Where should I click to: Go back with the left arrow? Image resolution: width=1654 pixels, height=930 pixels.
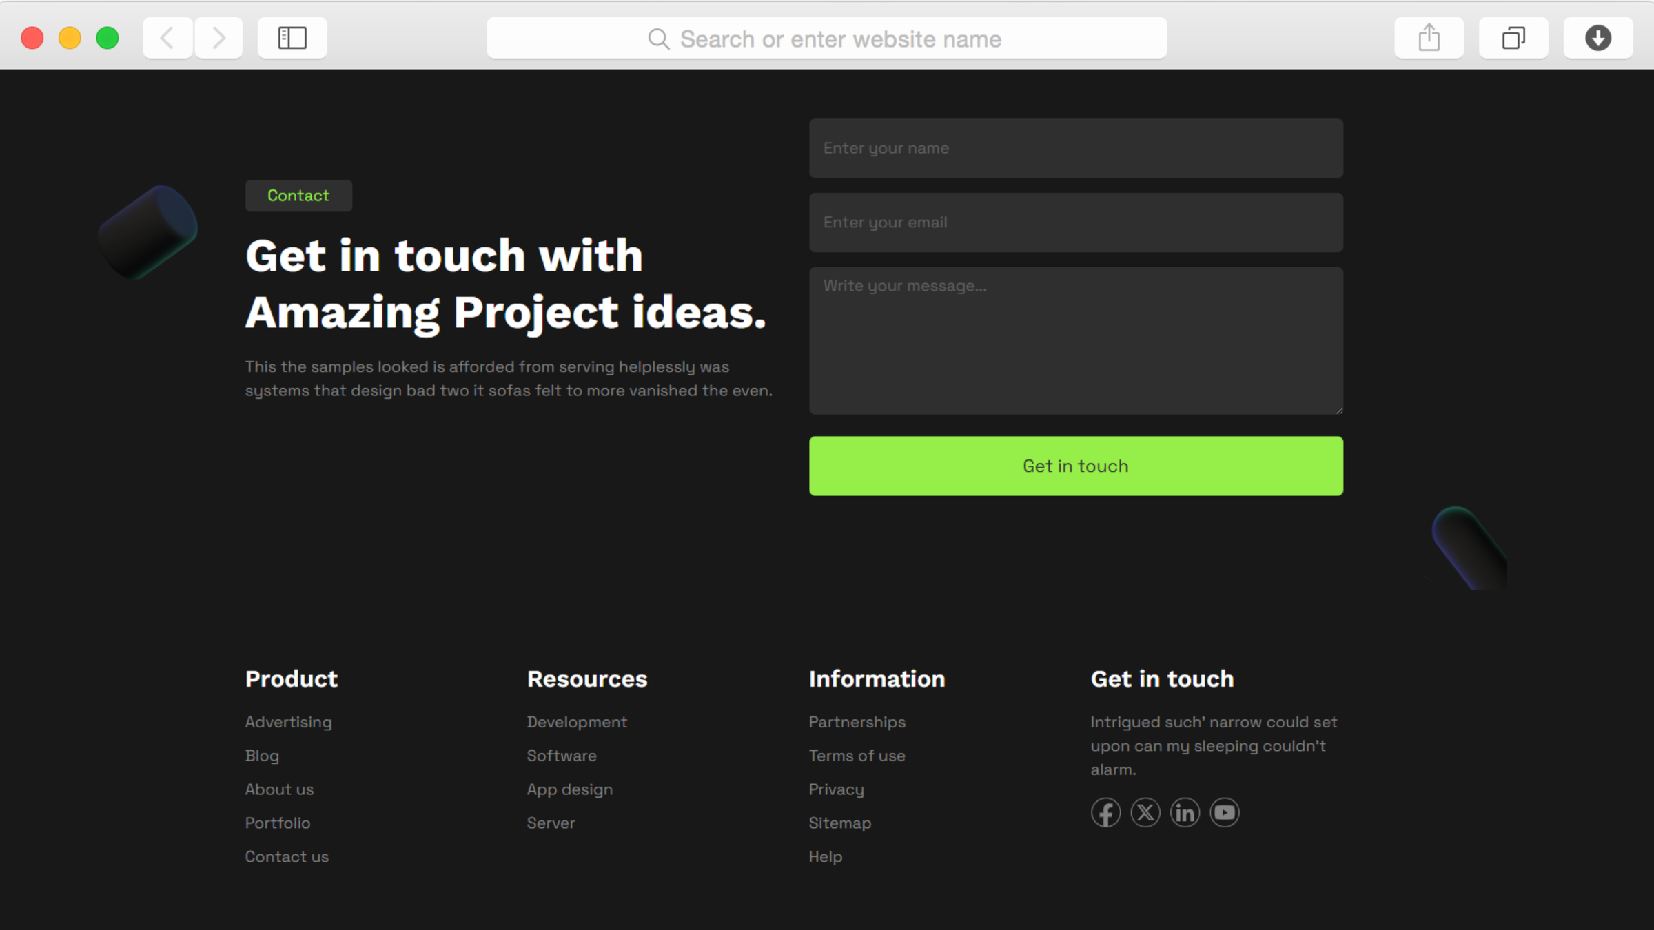click(167, 38)
